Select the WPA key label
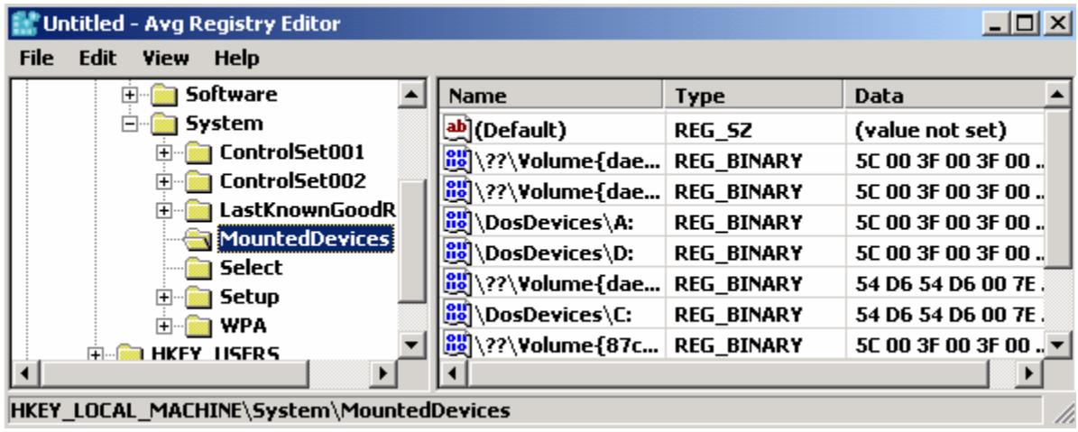Image resolution: width=1078 pixels, height=432 pixels. [244, 325]
